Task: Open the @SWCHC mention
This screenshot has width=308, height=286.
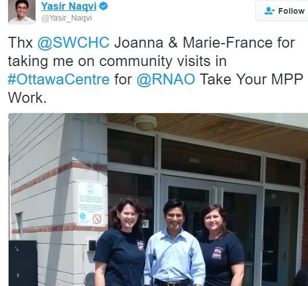Action: pos(73,42)
